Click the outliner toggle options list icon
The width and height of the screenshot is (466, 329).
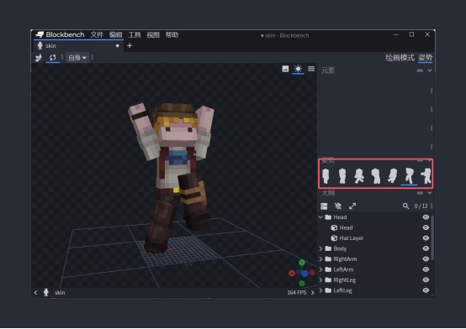pos(324,206)
